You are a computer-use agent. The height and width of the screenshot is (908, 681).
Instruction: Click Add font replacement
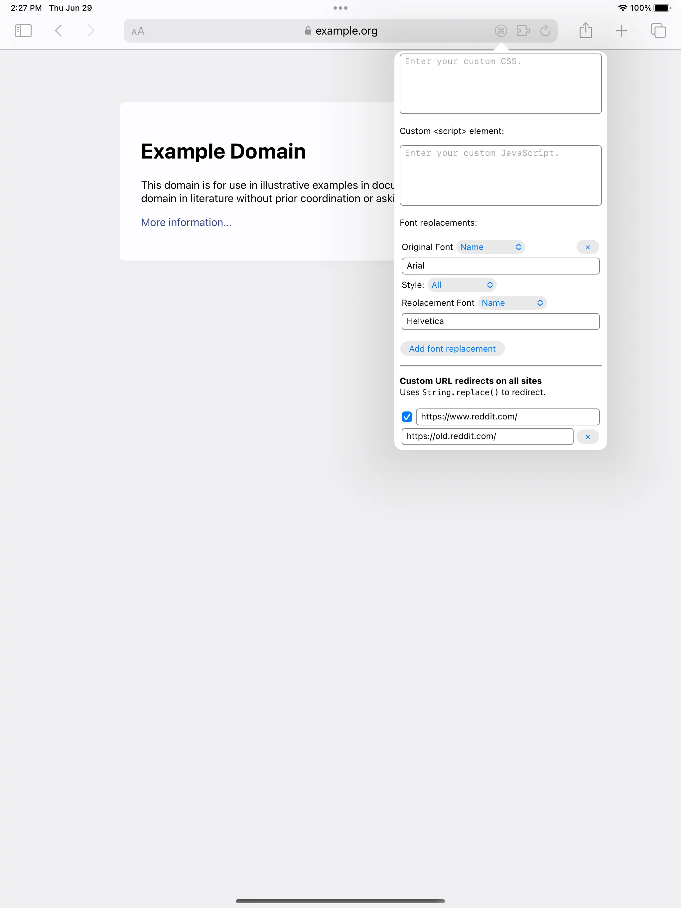point(452,349)
